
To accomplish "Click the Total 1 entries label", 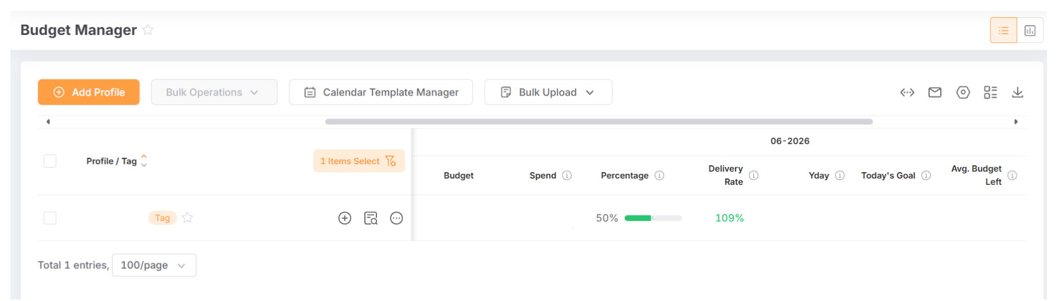I will coord(73,265).
